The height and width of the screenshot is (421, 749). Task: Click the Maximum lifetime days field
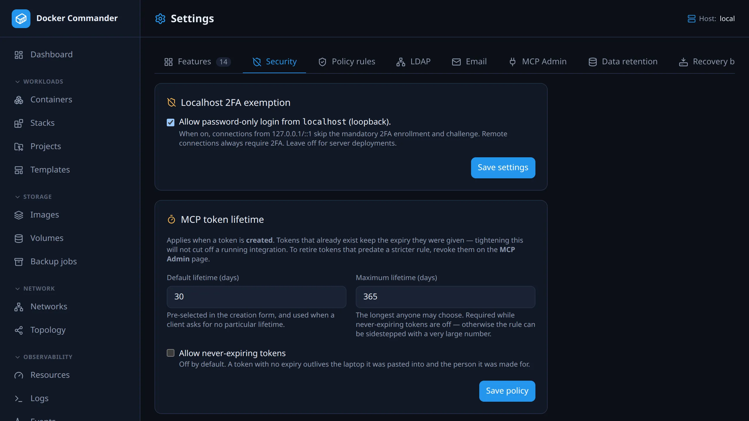(445, 297)
